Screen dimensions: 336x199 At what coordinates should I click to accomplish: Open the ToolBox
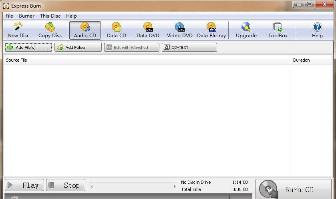[278, 30]
